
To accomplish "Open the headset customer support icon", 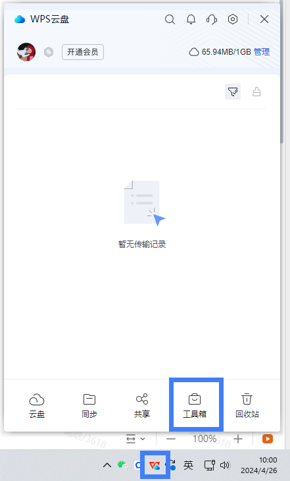I will 212,19.
